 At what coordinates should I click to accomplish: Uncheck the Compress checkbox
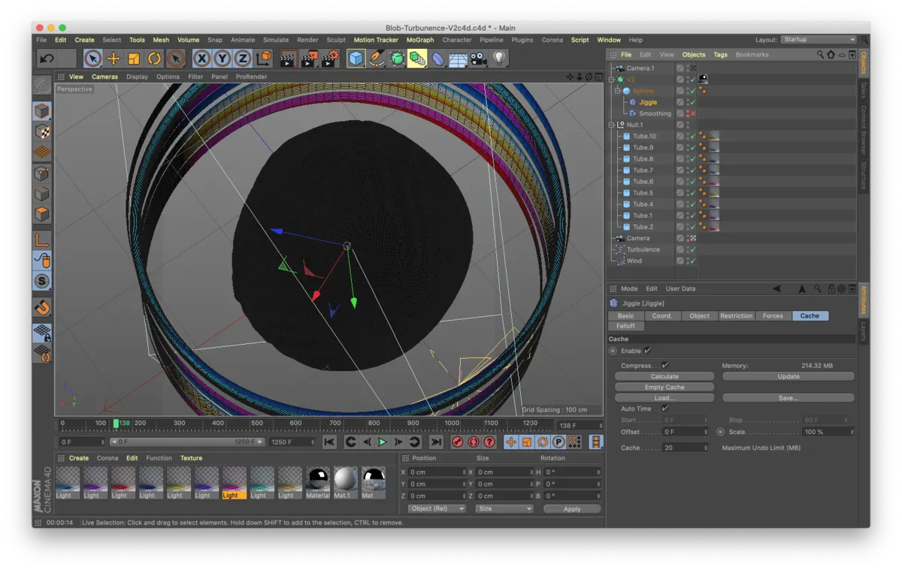(x=664, y=366)
